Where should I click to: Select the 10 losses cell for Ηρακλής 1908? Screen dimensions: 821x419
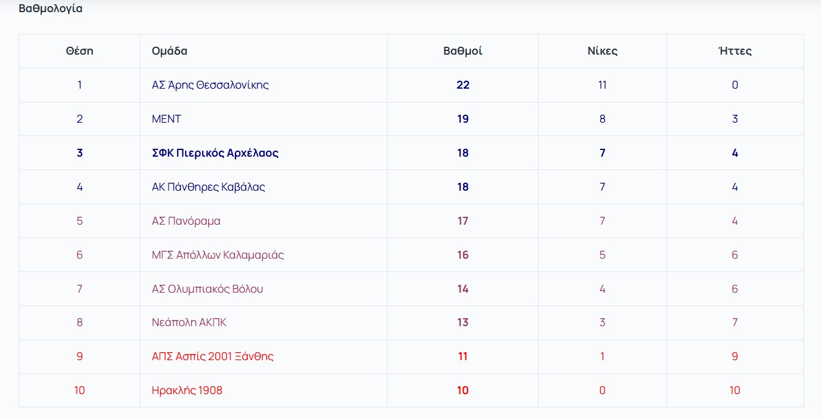735,390
